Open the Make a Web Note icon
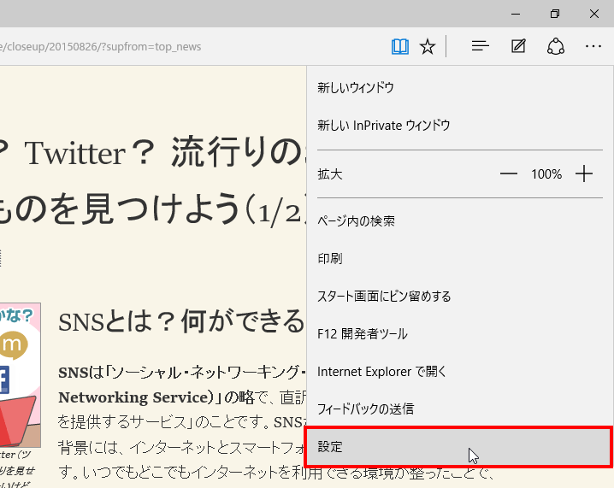Image resolution: width=614 pixels, height=488 pixels. point(518,46)
